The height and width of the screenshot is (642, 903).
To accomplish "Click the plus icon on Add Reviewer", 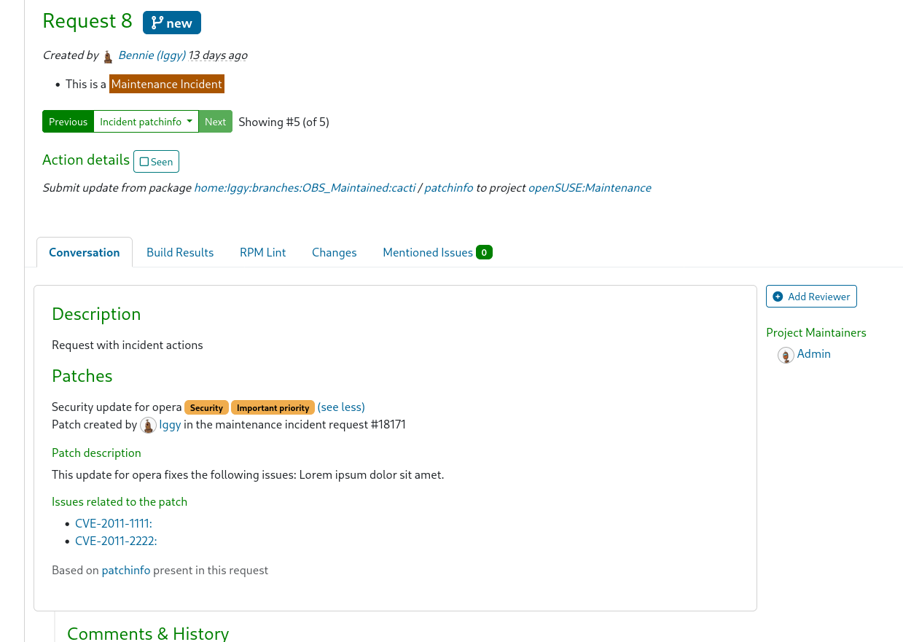I will point(778,296).
